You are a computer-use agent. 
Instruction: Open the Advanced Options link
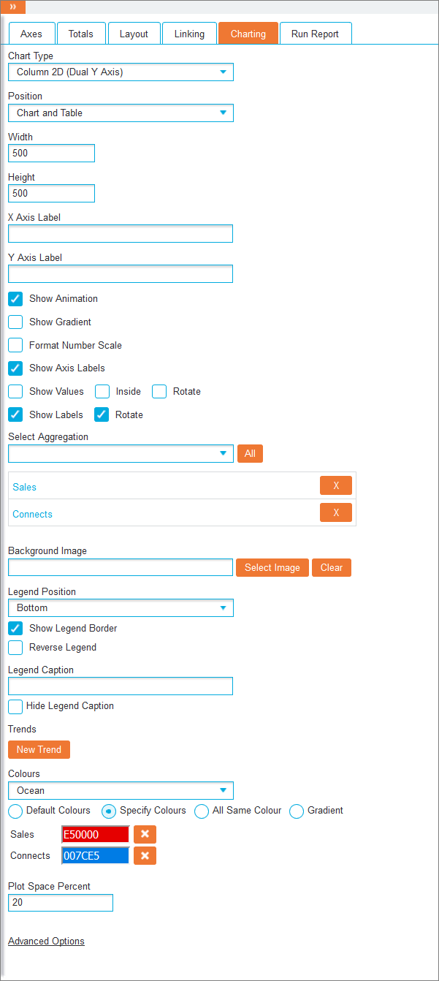[46, 942]
